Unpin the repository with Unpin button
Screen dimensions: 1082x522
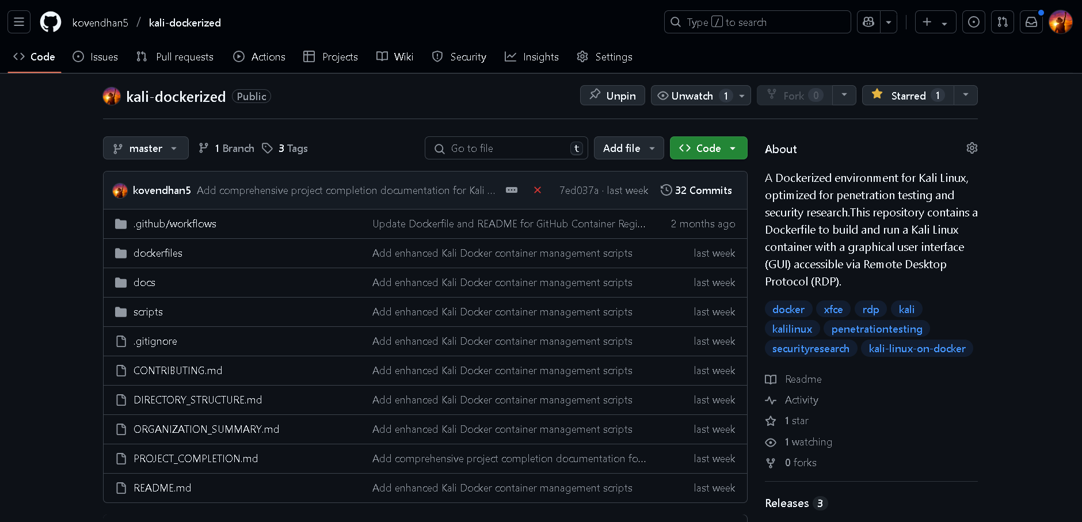click(612, 96)
